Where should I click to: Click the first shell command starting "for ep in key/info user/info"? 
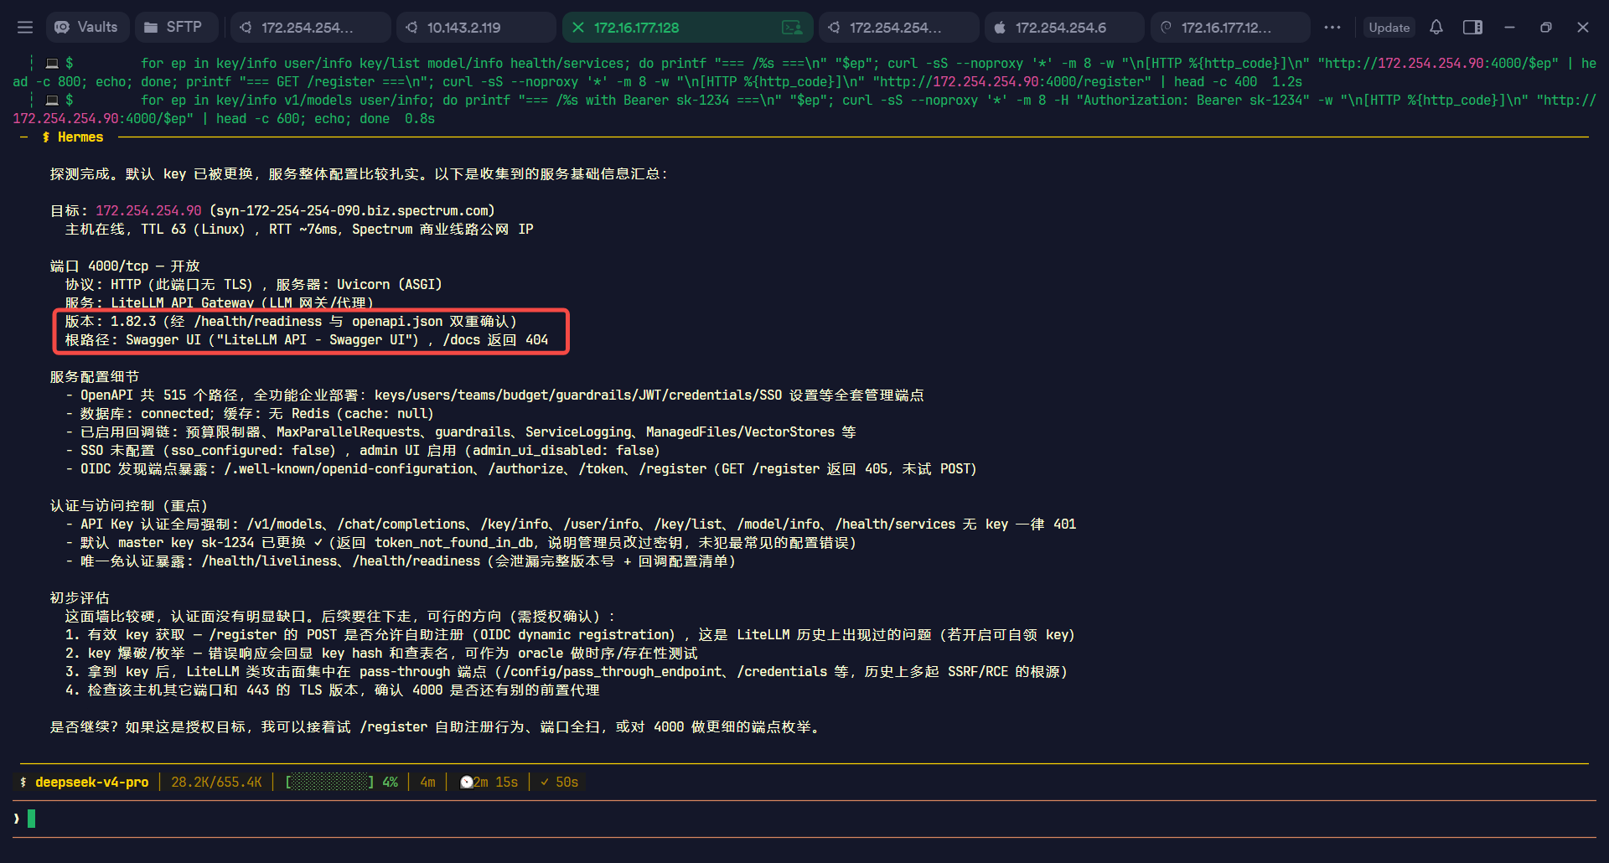pyautogui.click(x=804, y=73)
